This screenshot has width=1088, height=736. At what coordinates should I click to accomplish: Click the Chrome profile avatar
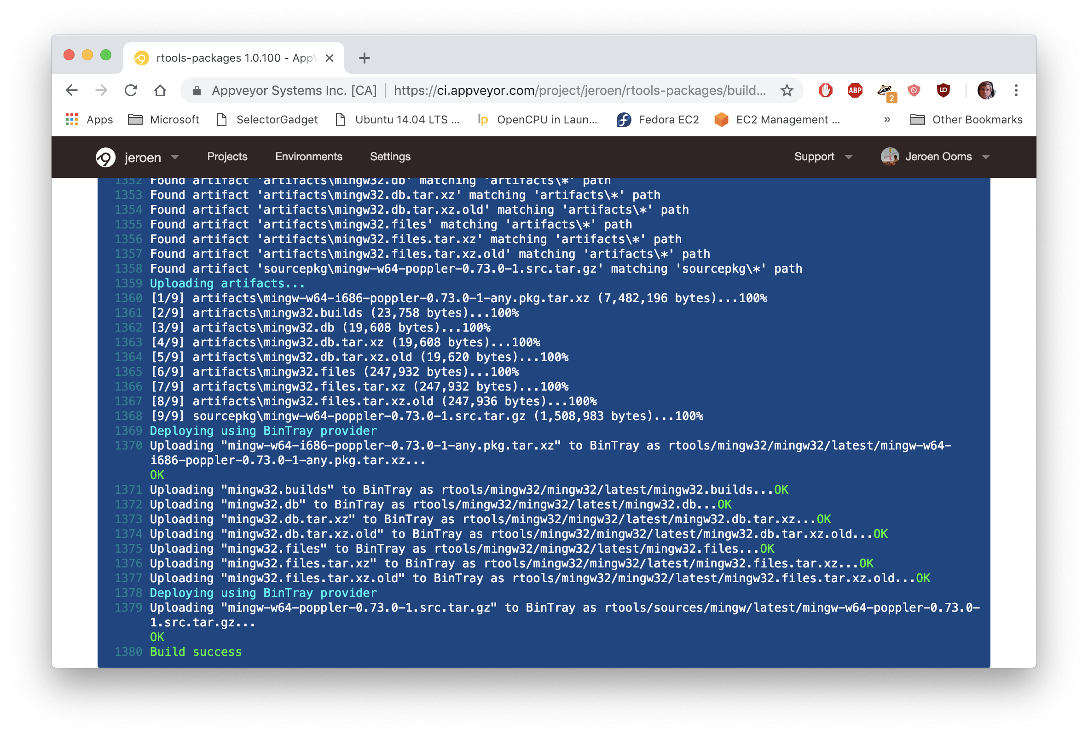986,90
